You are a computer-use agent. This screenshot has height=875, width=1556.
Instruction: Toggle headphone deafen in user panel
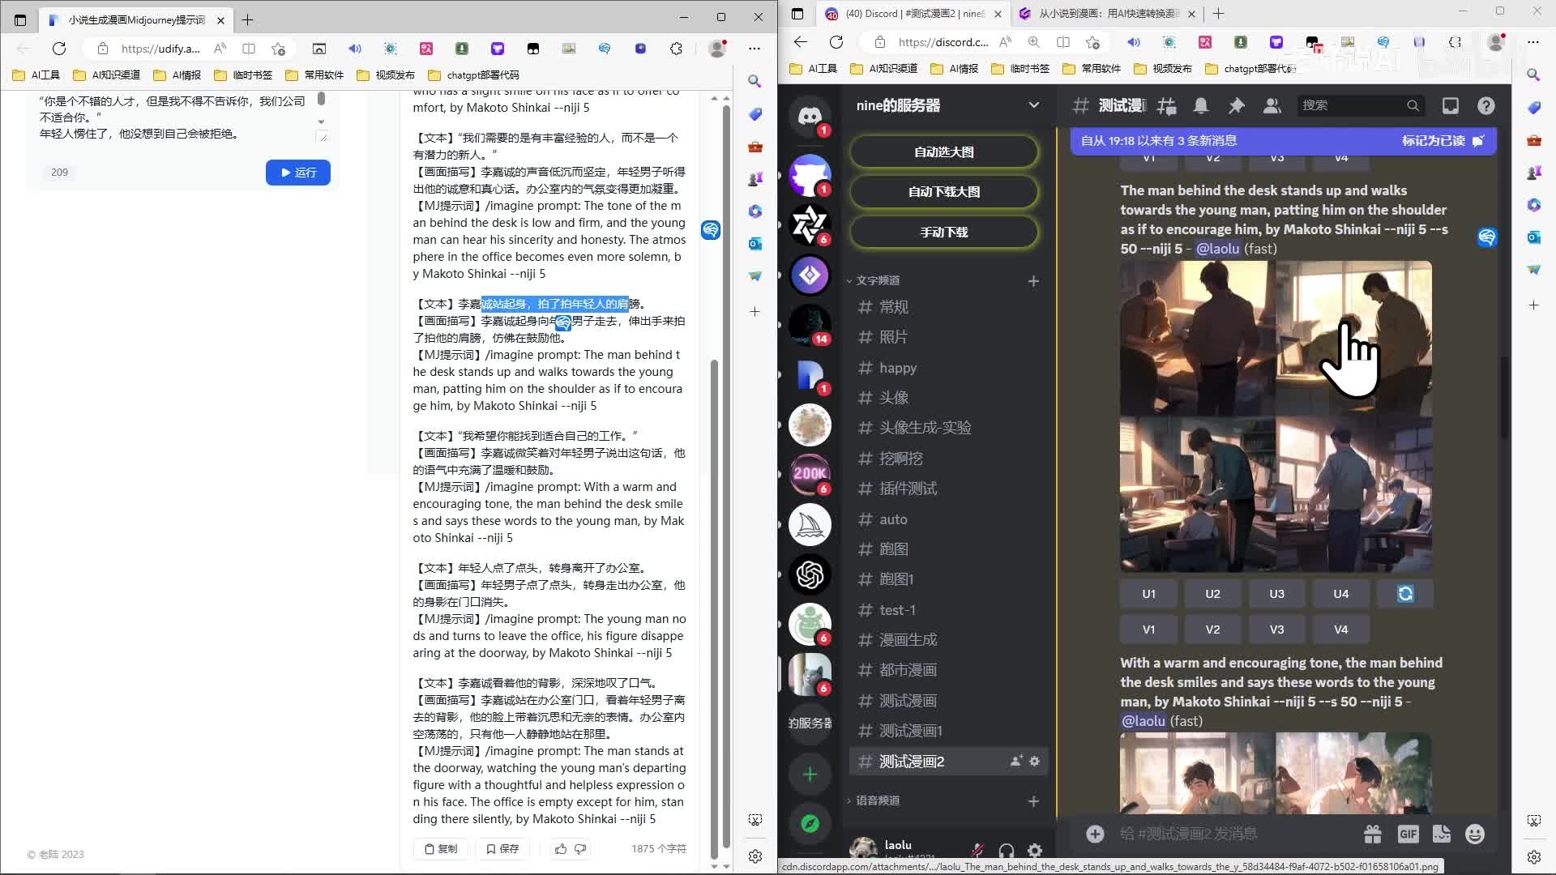coord(1007,850)
